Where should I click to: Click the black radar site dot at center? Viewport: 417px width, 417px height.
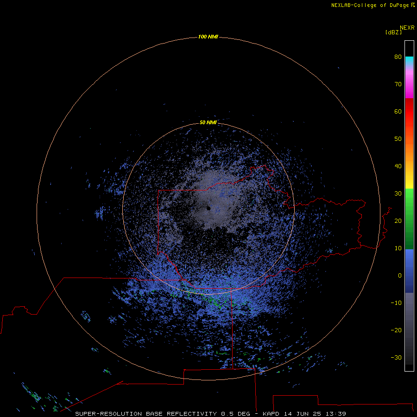coord(208,208)
